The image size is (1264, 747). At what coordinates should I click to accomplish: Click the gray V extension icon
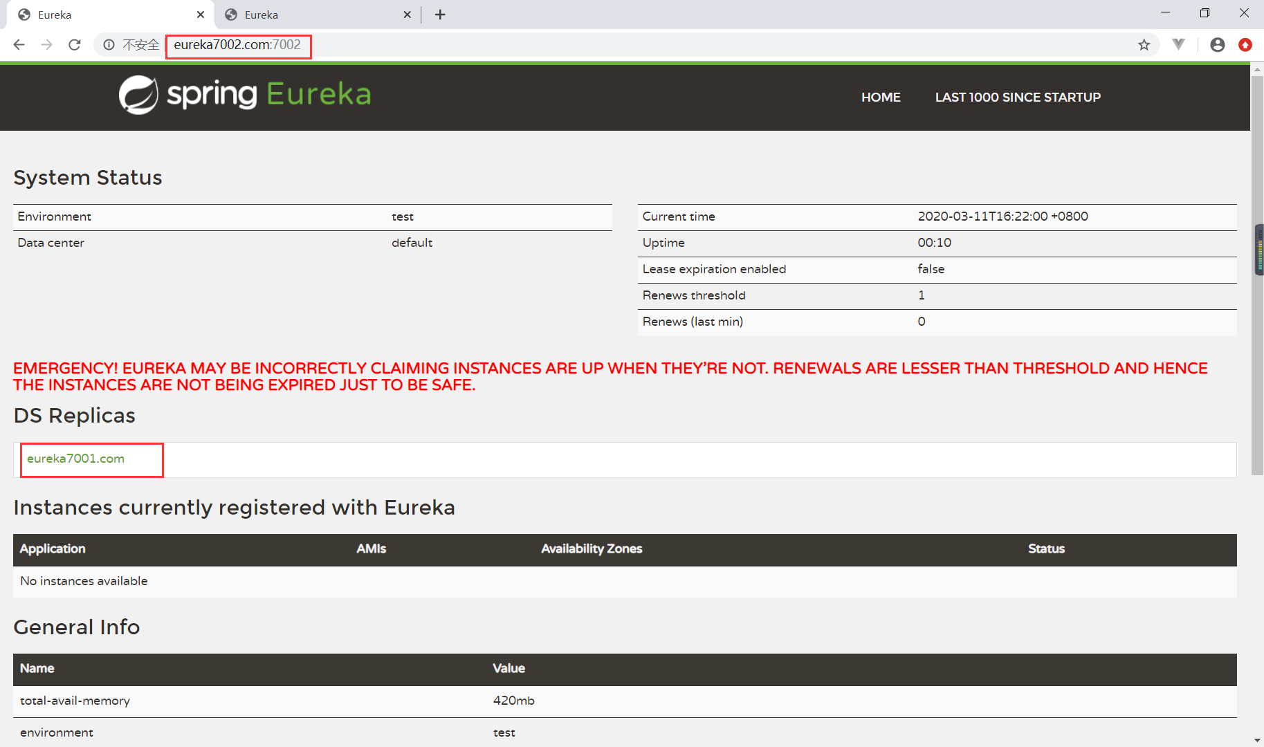point(1178,45)
